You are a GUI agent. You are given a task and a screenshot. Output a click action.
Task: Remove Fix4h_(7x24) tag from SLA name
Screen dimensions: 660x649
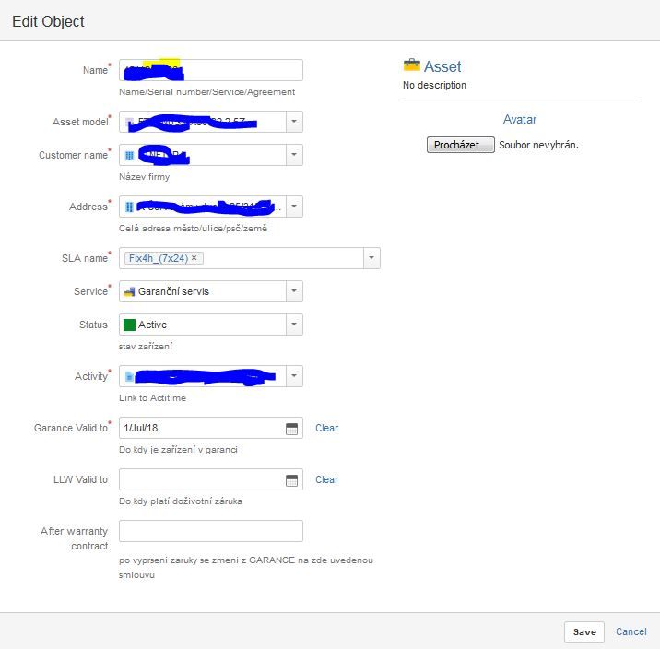tap(194, 257)
